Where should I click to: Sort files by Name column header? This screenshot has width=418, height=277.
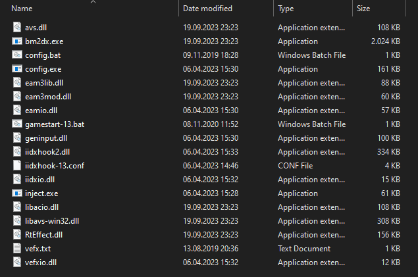(22, 9)
